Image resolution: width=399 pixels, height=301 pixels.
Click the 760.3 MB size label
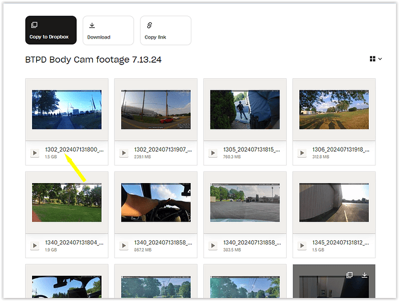pos(232,157)
